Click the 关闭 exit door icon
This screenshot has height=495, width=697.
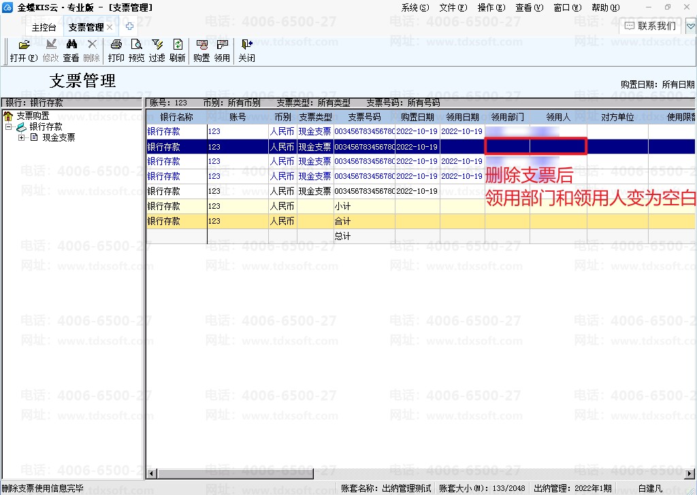246,44
